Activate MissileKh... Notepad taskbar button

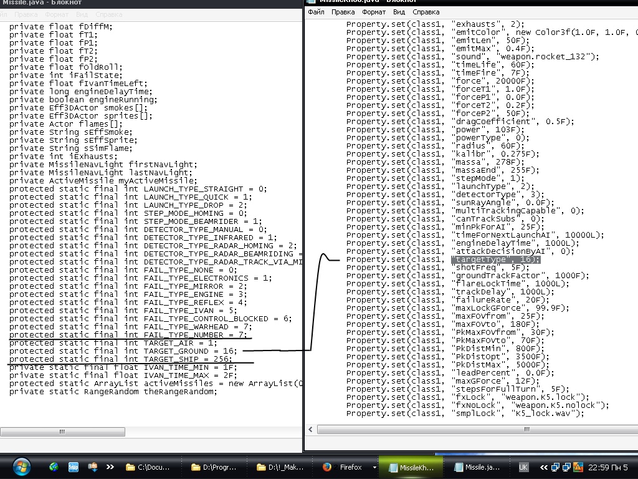[x=411, y=467]
